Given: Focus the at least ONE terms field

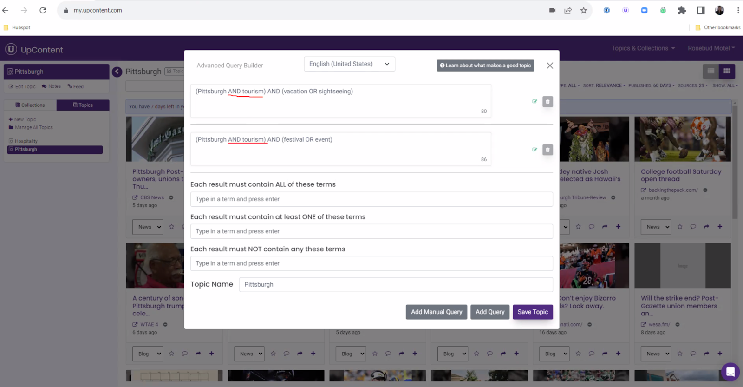Looking at the screenshot, I should point(371,231).
